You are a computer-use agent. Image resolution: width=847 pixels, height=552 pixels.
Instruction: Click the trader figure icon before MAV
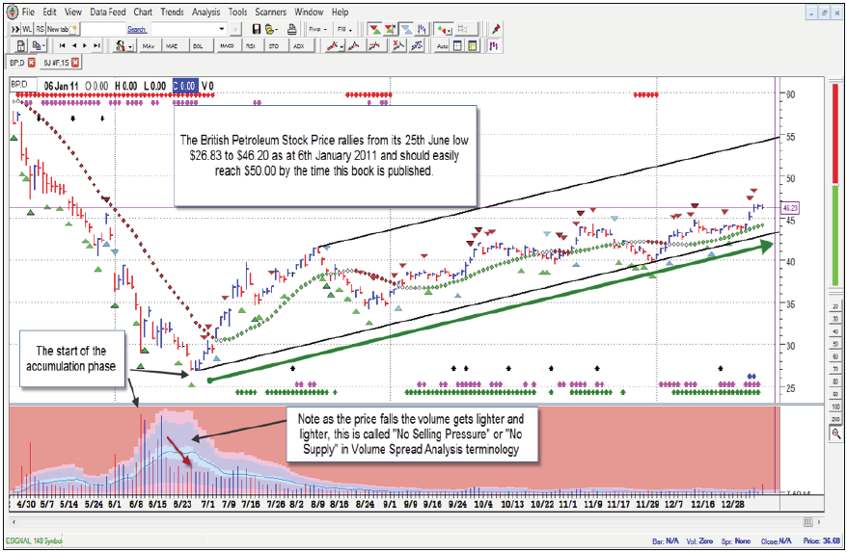click(120, 46)
